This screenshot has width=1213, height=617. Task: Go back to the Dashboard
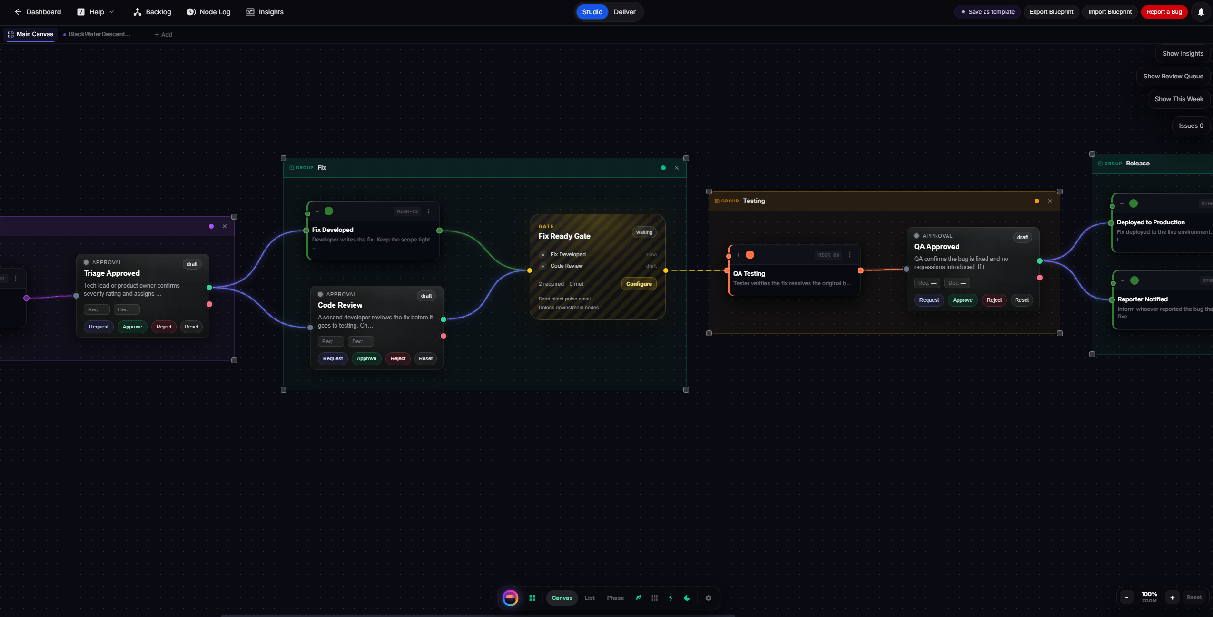pos(38,12)
